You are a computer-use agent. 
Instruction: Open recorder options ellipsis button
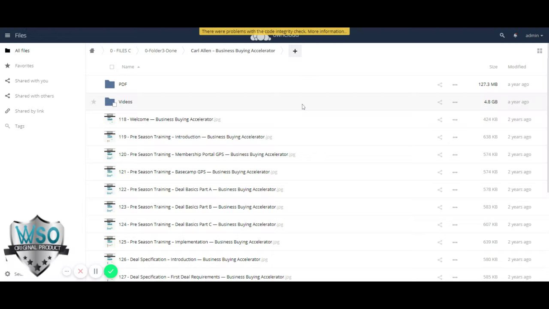coord(66,271)
